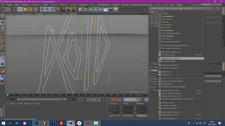
Task: Open the blue deformer icon
Action: 101,9
